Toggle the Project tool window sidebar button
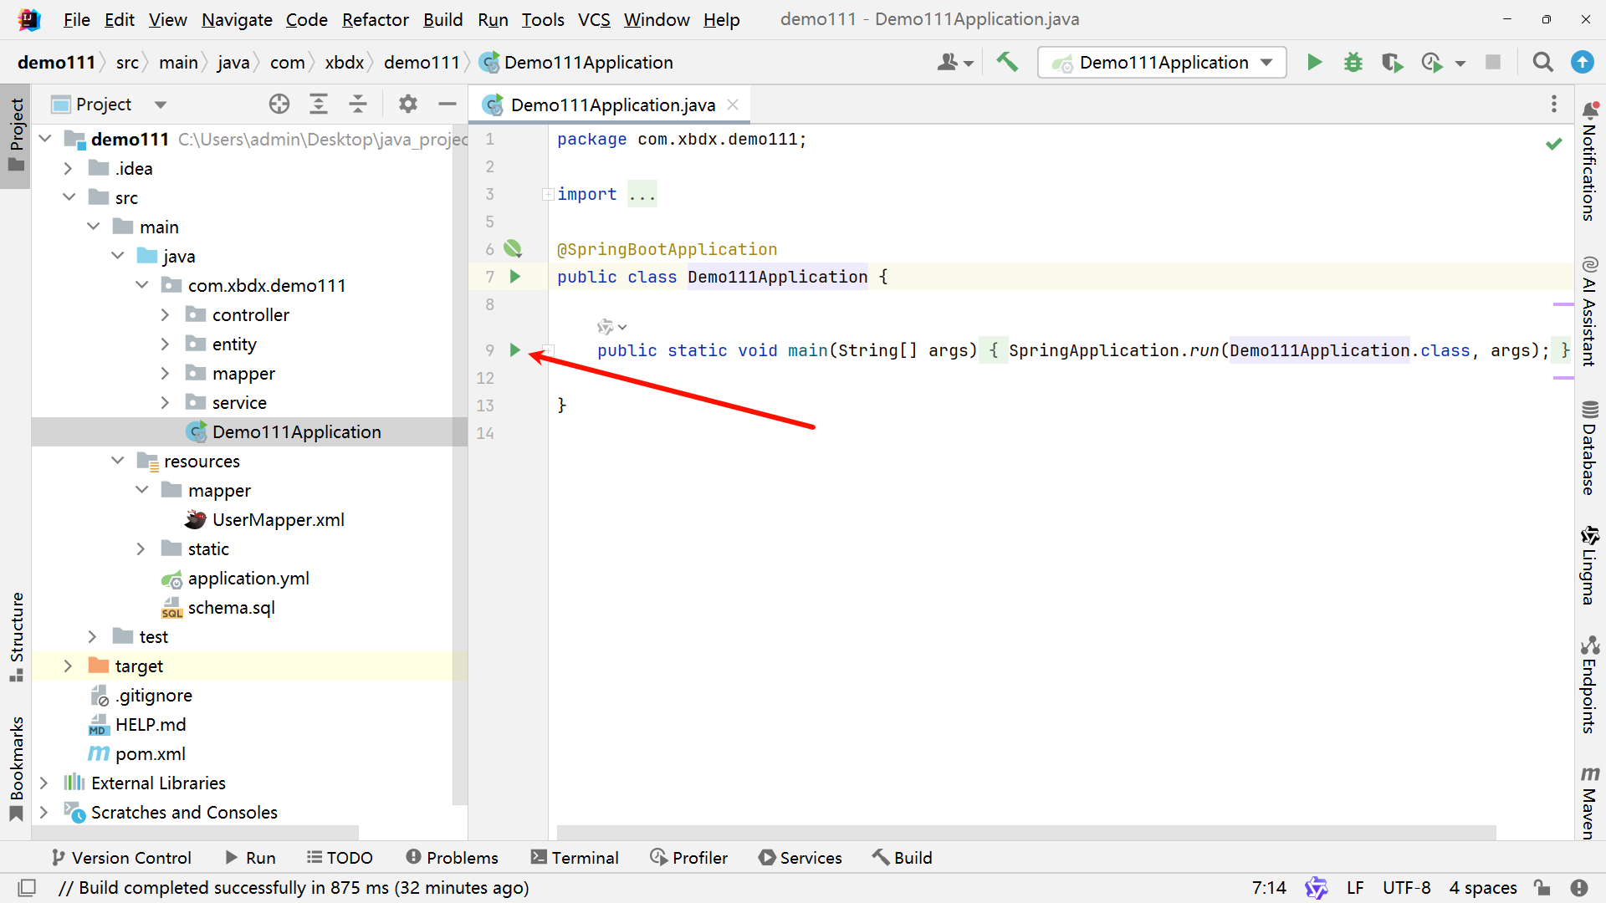1606x903 pixels. [x=16, y=134]
